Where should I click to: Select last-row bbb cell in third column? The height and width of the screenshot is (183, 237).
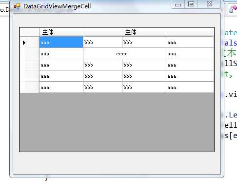tap(144, 87)
